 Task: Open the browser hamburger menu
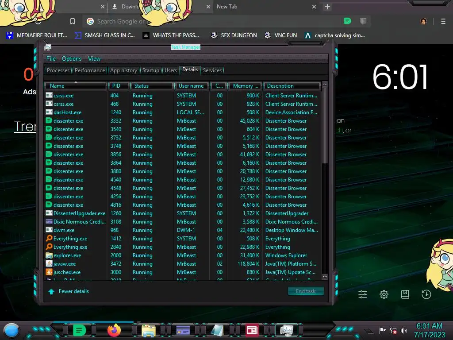(443, 21)
